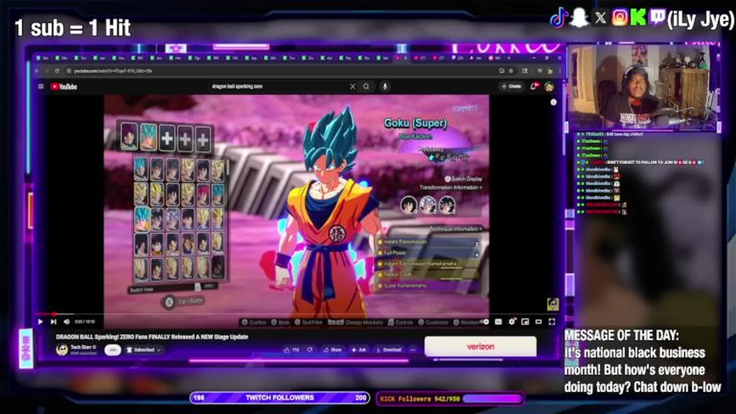Viewport: 736px width, 414px height.
Task: Expand the Subscribed notification dropdown
Action: [144, 350]
